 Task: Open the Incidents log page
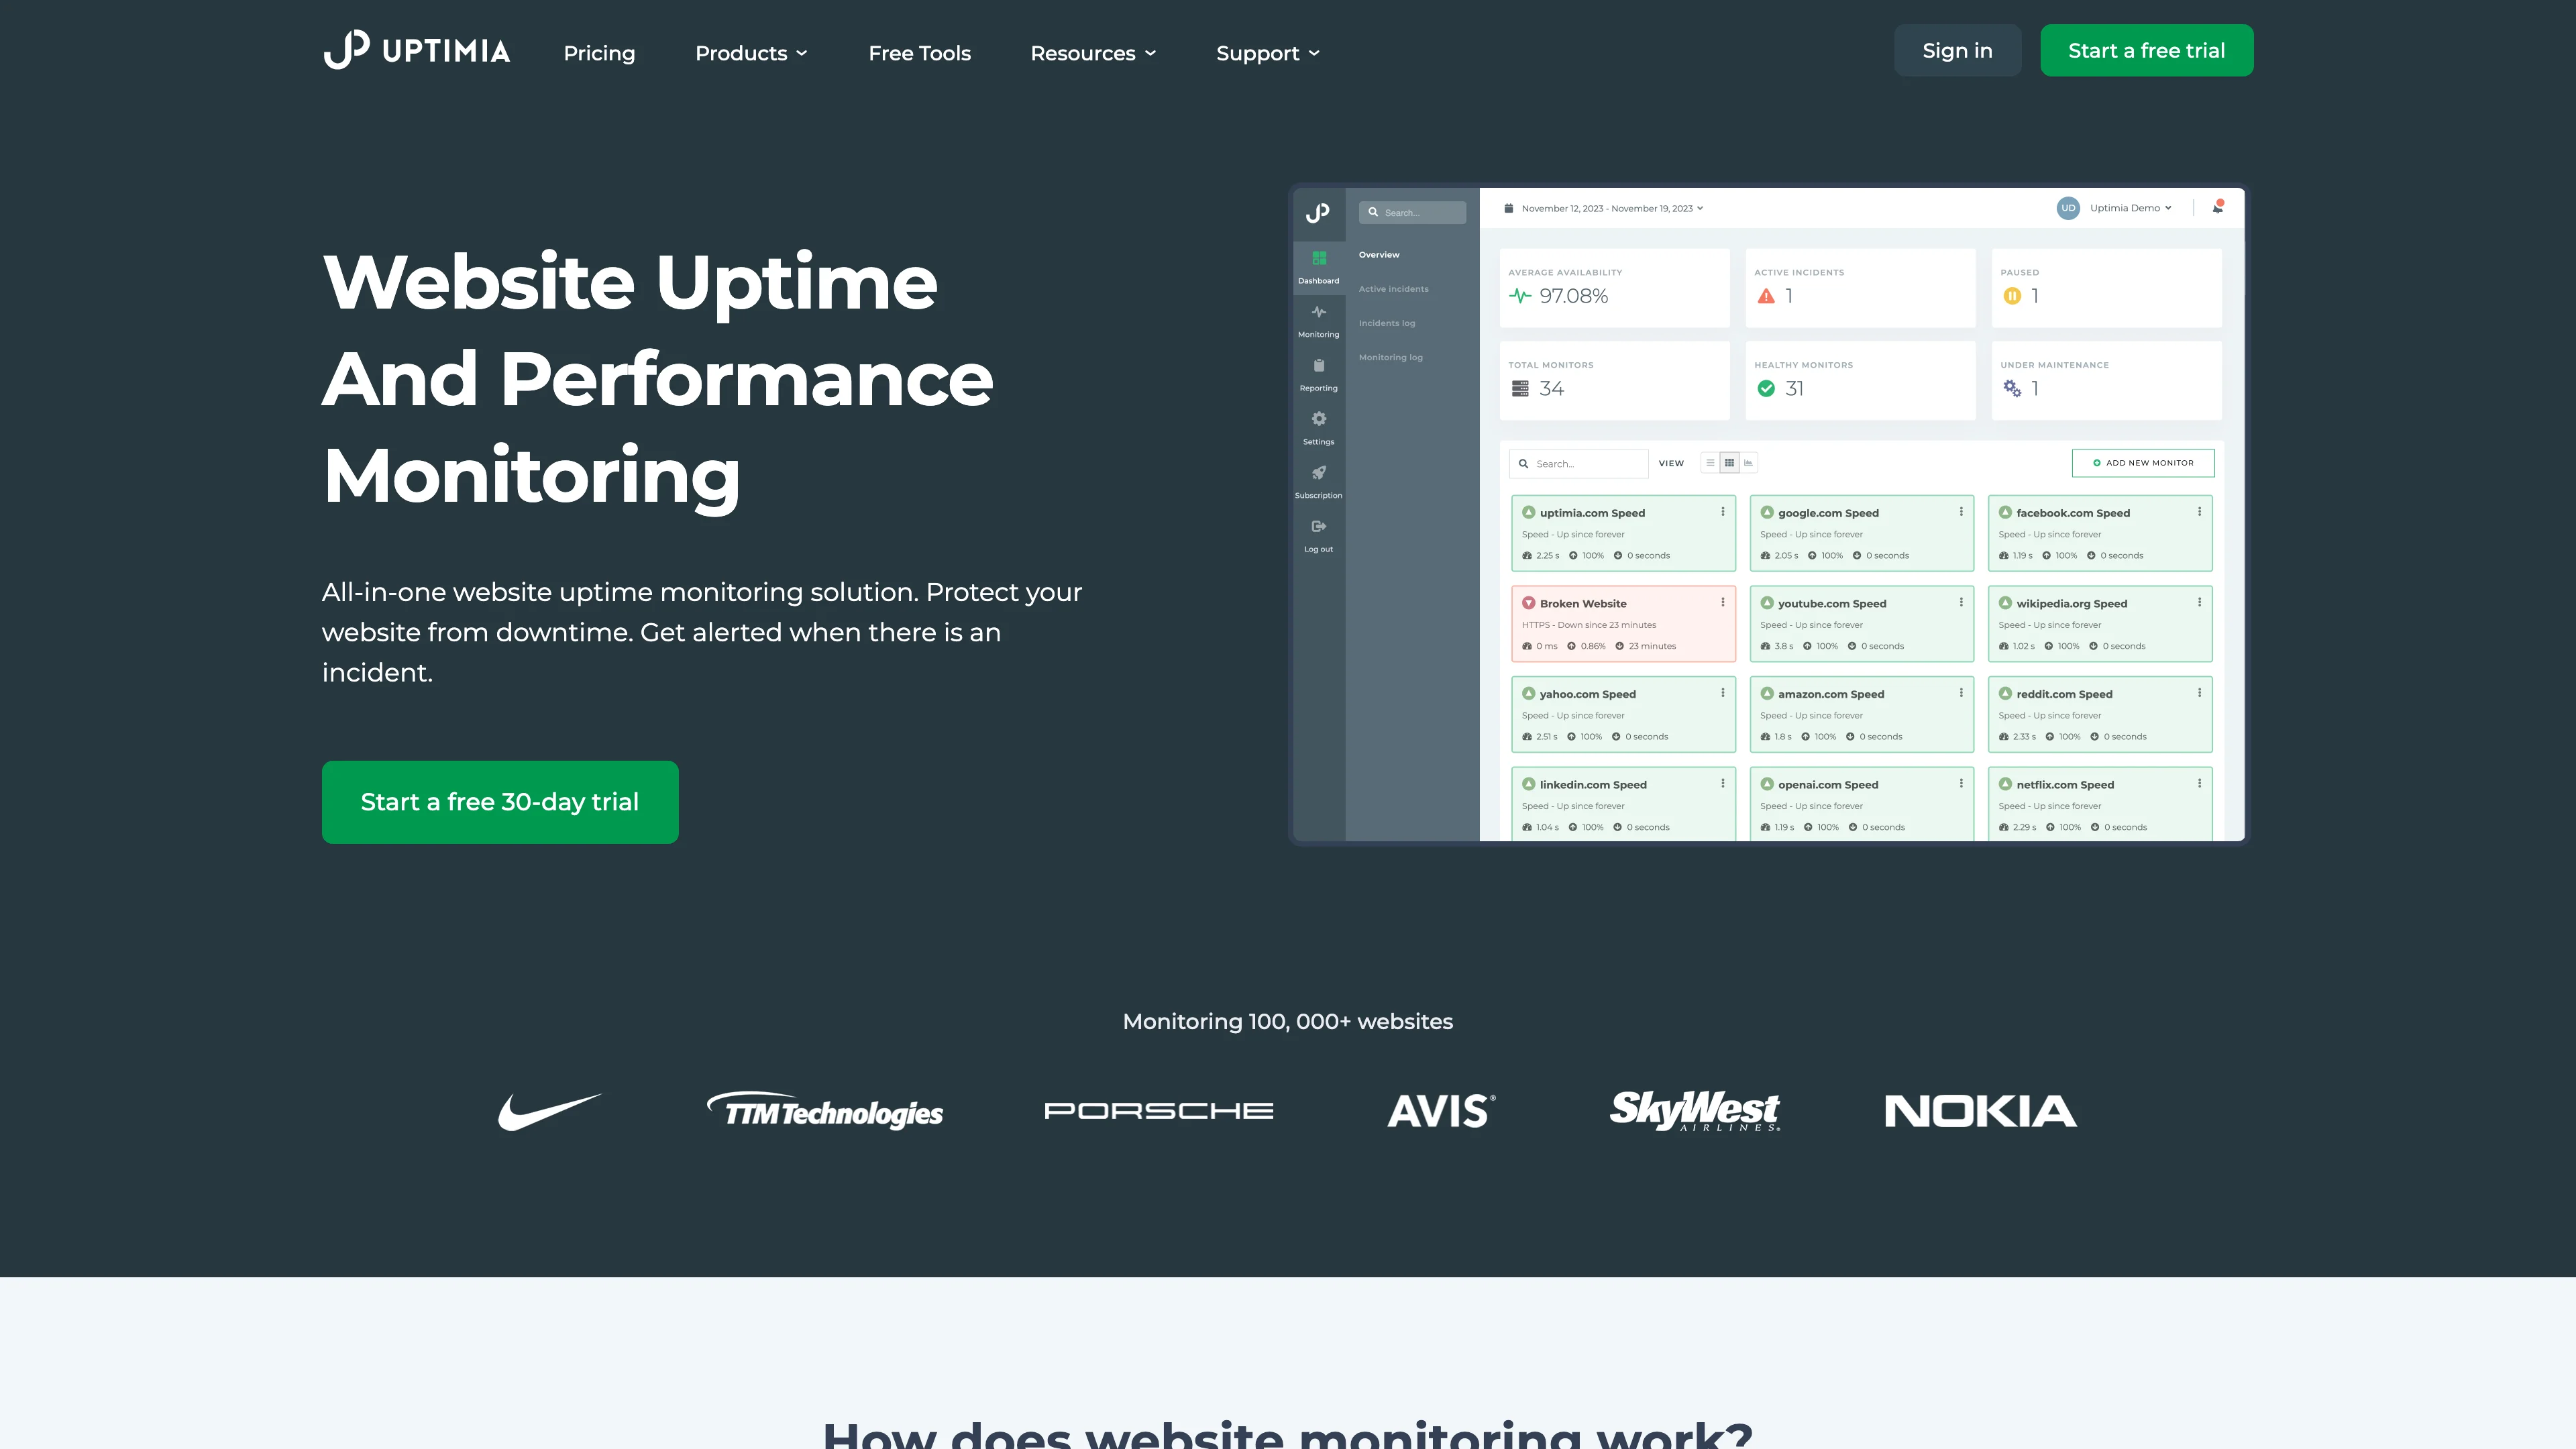tap(1387, 322)
